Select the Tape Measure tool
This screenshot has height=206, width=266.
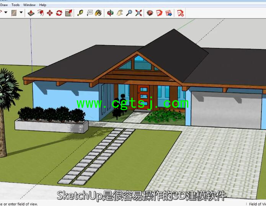coord(80,13)
